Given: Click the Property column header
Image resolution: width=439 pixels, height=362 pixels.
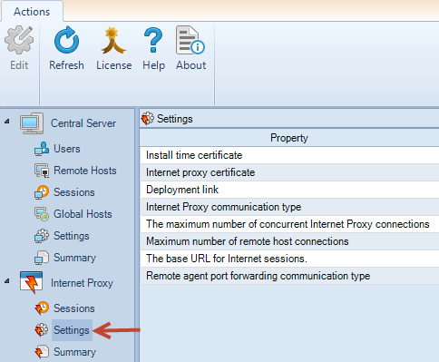Looking at the screenshot, I should click(x=289, y=138).
